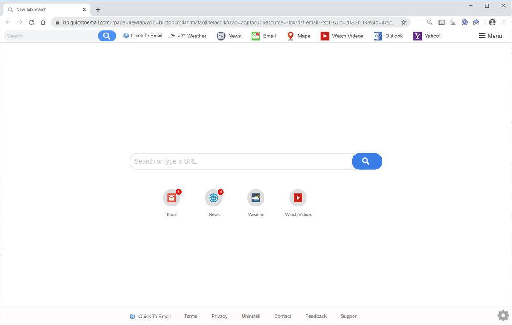The height and width of the screenshot is (325, 512).
Task: Open the site security padlock
Action: [58, 22]
